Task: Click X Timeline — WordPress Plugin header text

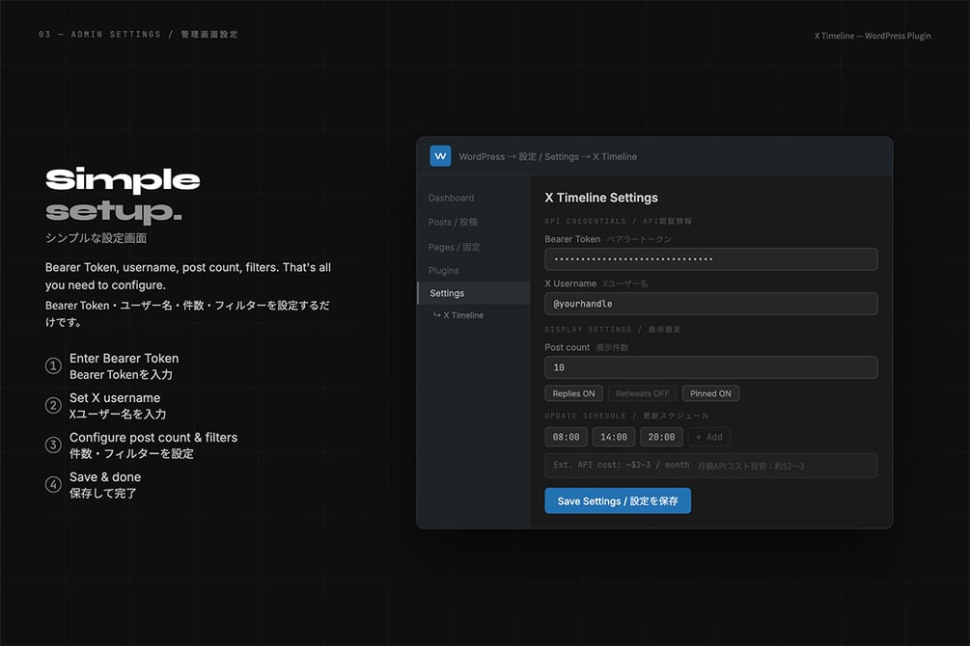Action: [x=873, y=36]
